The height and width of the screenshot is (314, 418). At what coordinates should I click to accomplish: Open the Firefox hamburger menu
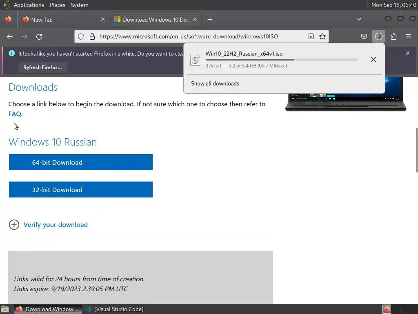408,36
